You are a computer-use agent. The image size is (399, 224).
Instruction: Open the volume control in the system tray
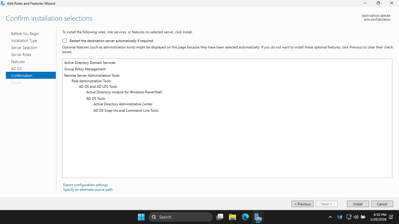coord(356,217)
